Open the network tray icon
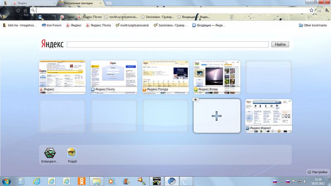Screen dimensions: 331x186 (299, 181)
